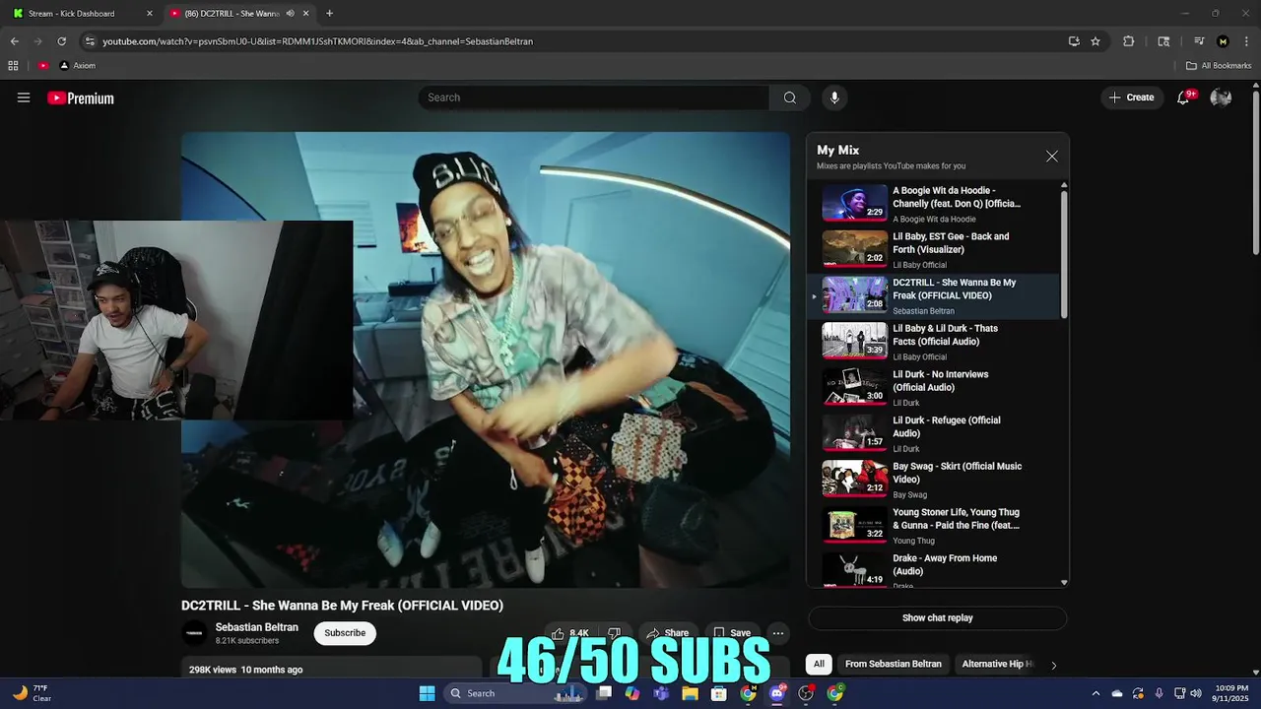Select current DC2TRILL playlist entry
1261x709 pixels.
[x=933, y=295]
